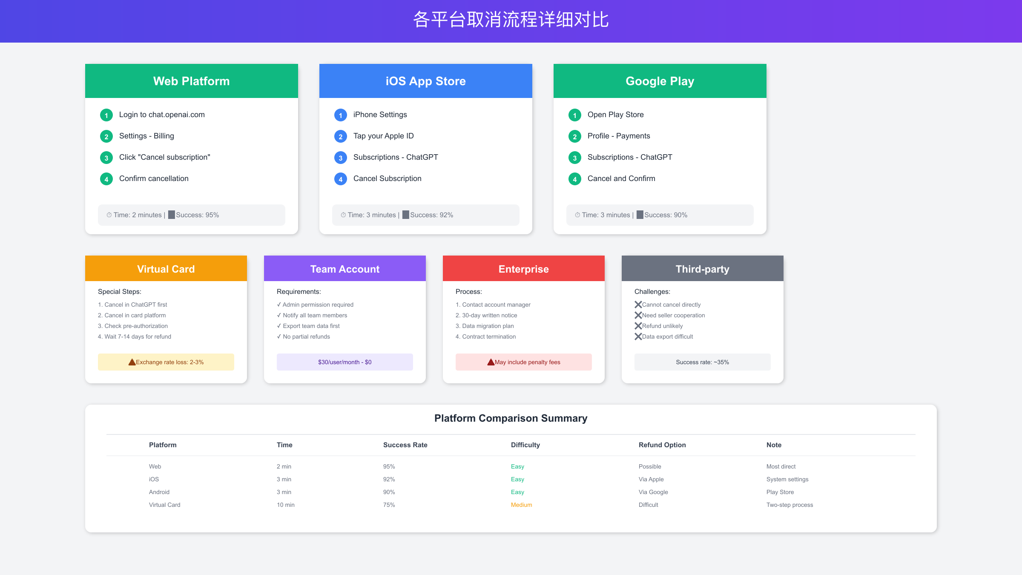
Task: Click the Medium difficulty in Virtual Card row
Action: (522, 505)
